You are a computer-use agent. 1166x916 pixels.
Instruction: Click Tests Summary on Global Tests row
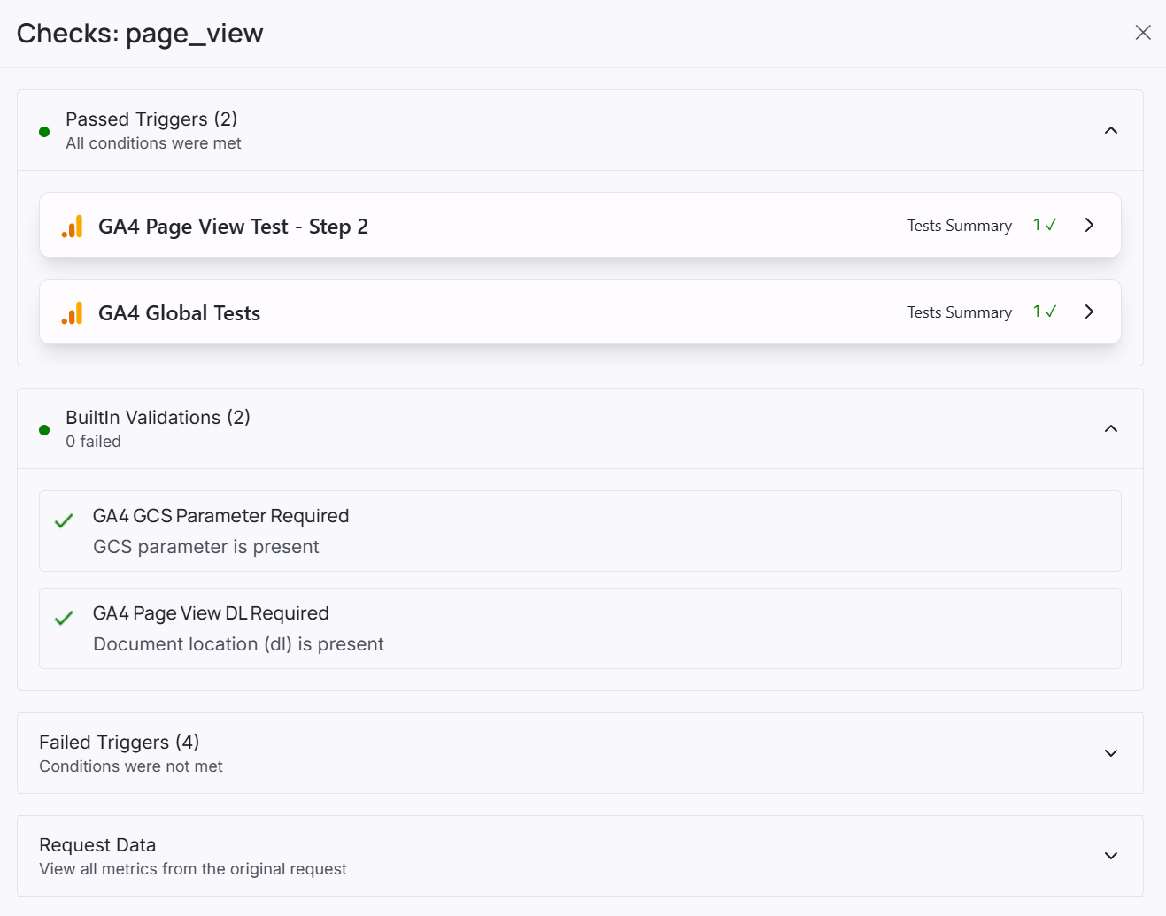(x=960, y=312)
